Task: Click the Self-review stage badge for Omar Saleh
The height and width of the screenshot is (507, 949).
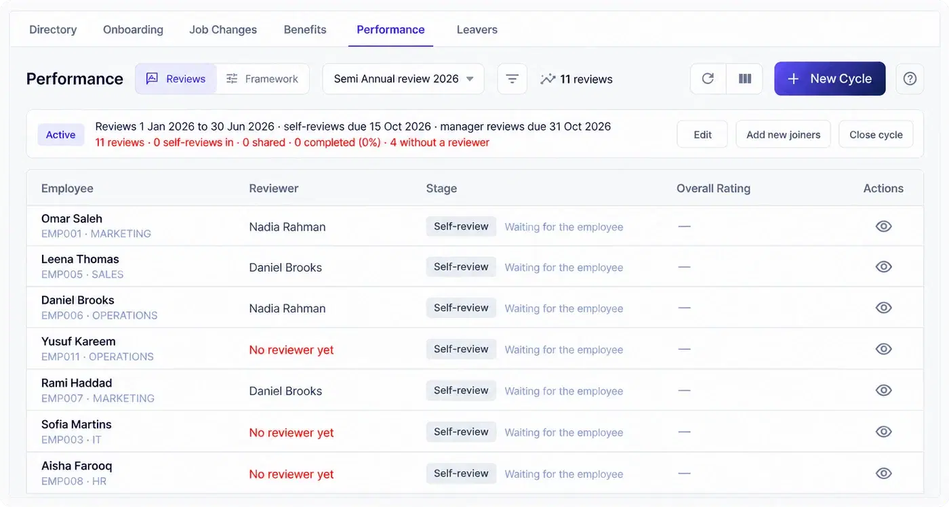Action: click(461, 226)
